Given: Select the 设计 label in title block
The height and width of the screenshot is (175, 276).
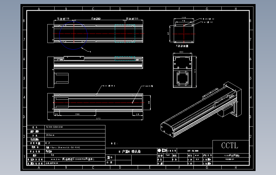Looking at the screenshot, I should pyautogui.click(x=160, y=155).
